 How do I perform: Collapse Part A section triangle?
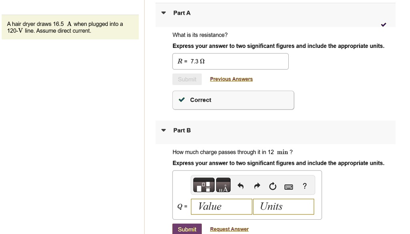coord(164,13)
